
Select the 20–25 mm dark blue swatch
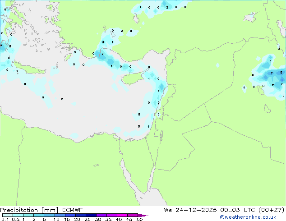pyautogui.click(x=80, y=215)
